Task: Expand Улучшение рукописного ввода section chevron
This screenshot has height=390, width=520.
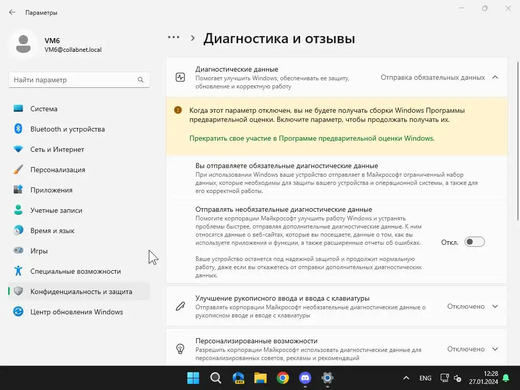Action: (x=495, y=306)
